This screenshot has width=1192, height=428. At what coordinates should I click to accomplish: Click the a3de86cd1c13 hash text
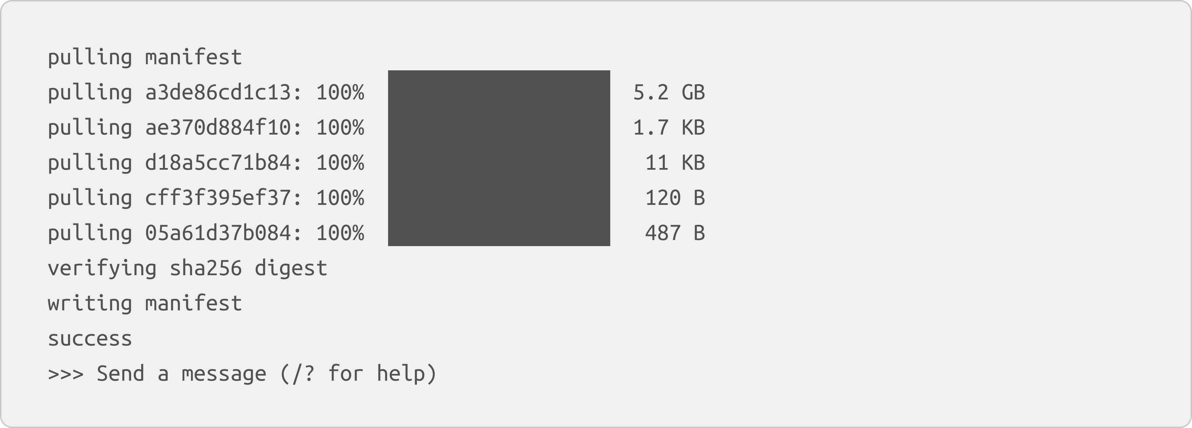tap(217, 92)
